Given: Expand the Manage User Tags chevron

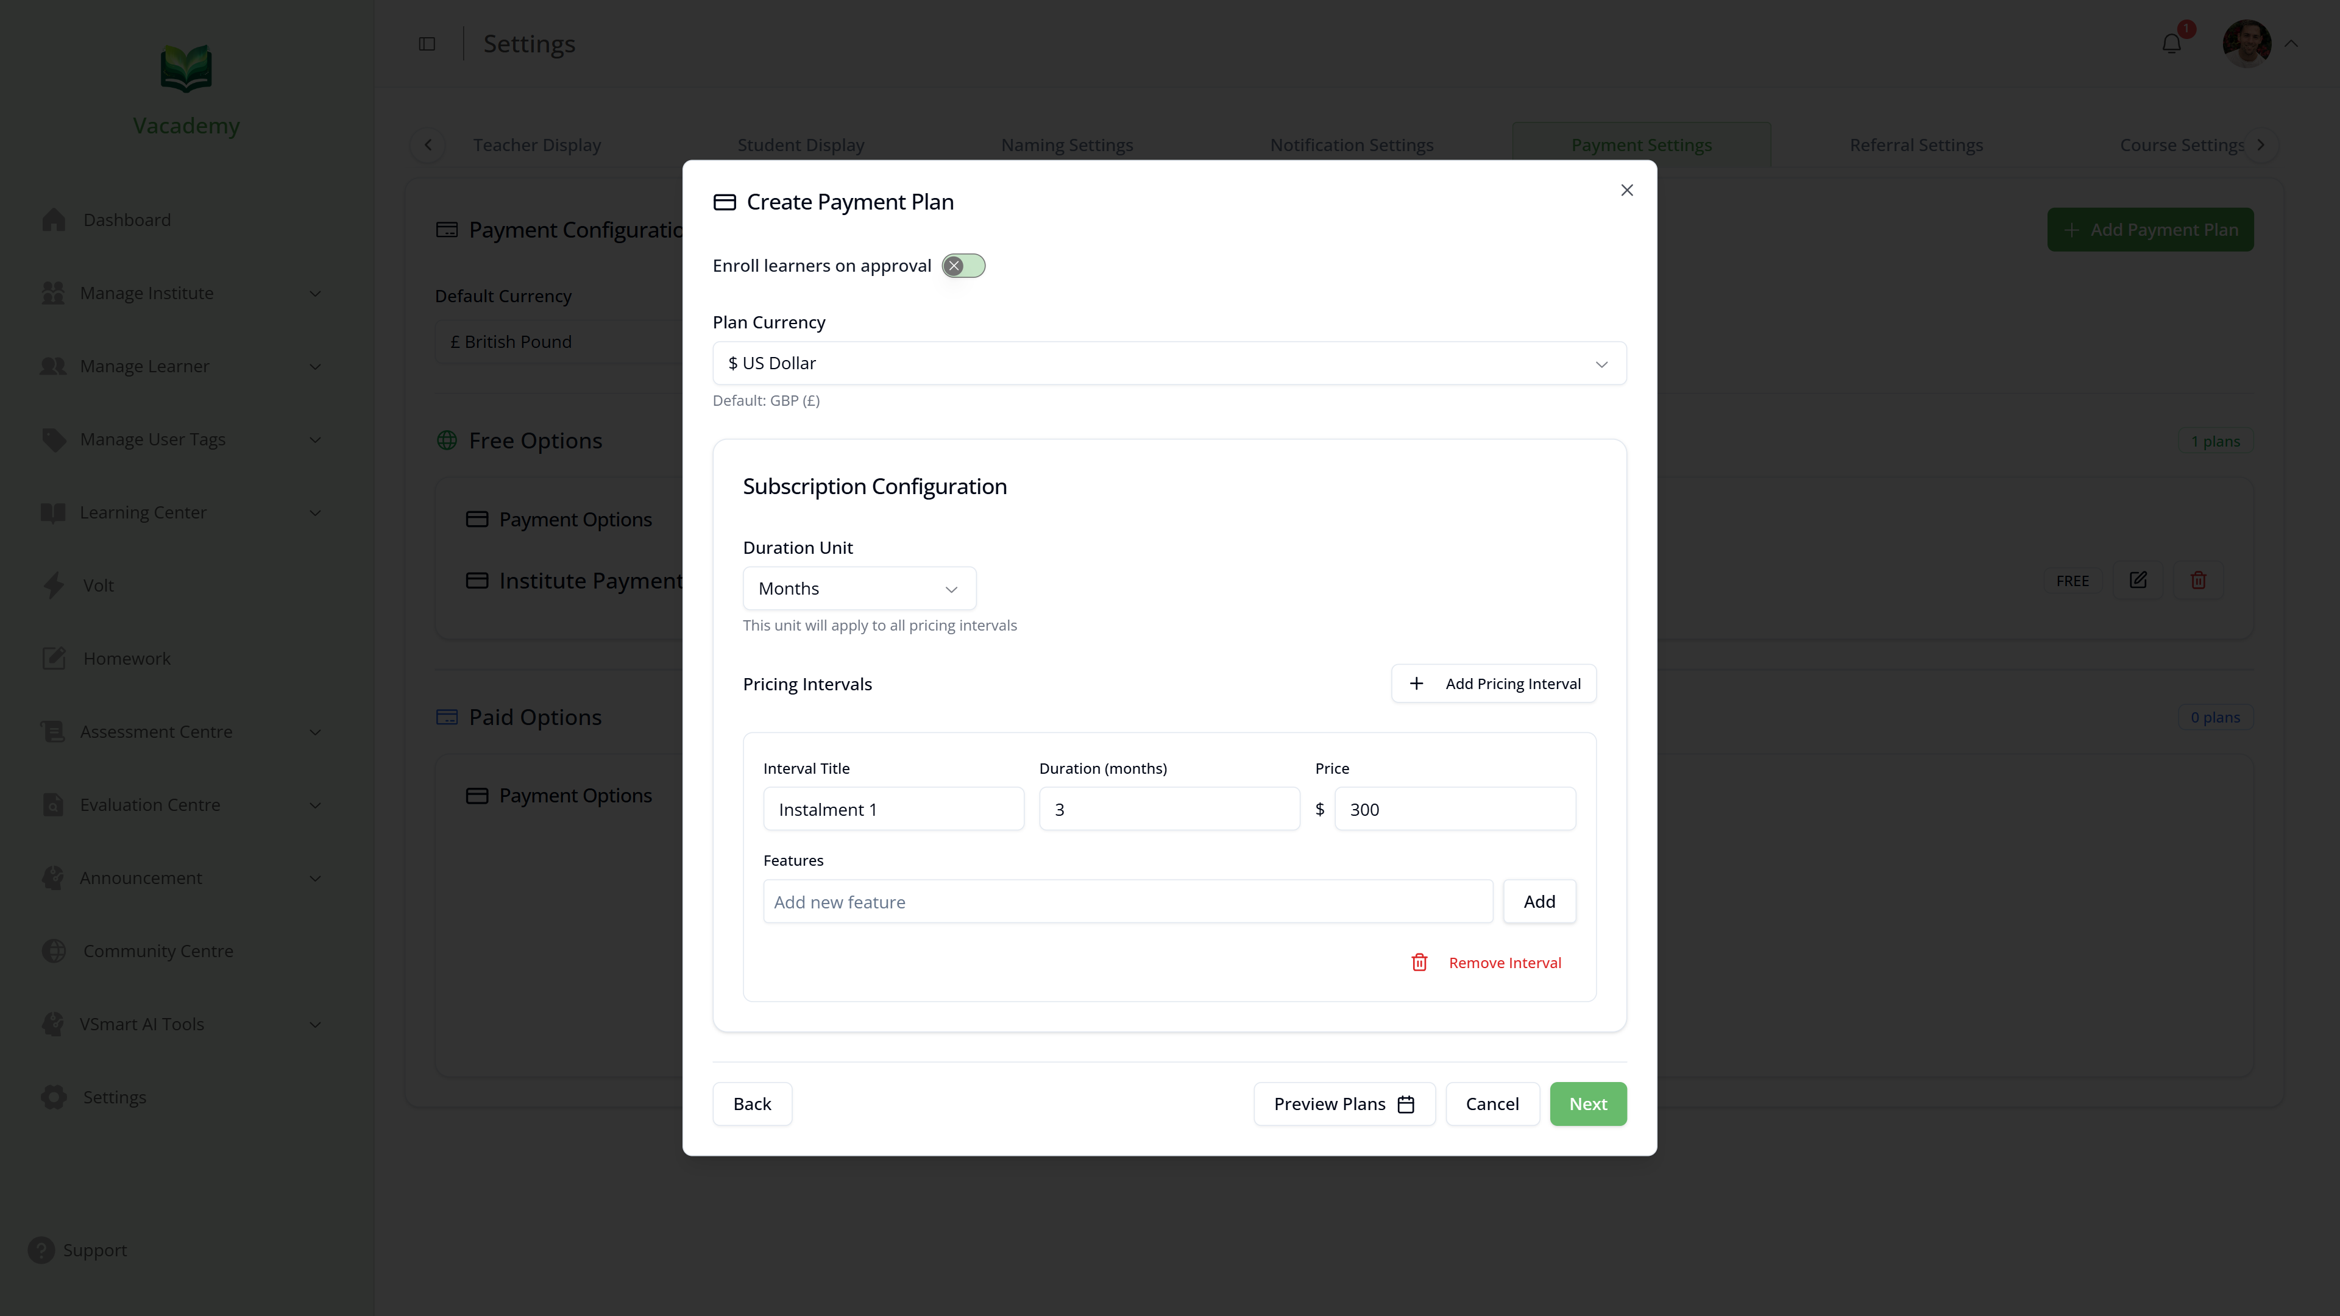Looking at the screenshot, I should (314, 439).
